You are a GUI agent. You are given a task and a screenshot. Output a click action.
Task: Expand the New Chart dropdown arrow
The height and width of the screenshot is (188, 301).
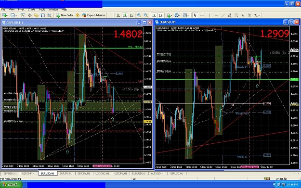[8, 15]
